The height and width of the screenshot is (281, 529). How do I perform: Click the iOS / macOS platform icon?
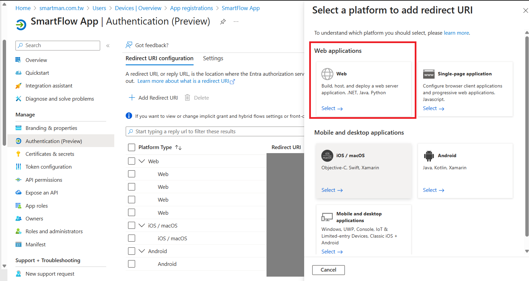[327, 155]
